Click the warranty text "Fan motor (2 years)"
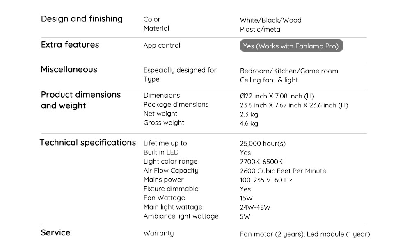The width and height of the screenshot is (398, 246). [x=272, y=234]
